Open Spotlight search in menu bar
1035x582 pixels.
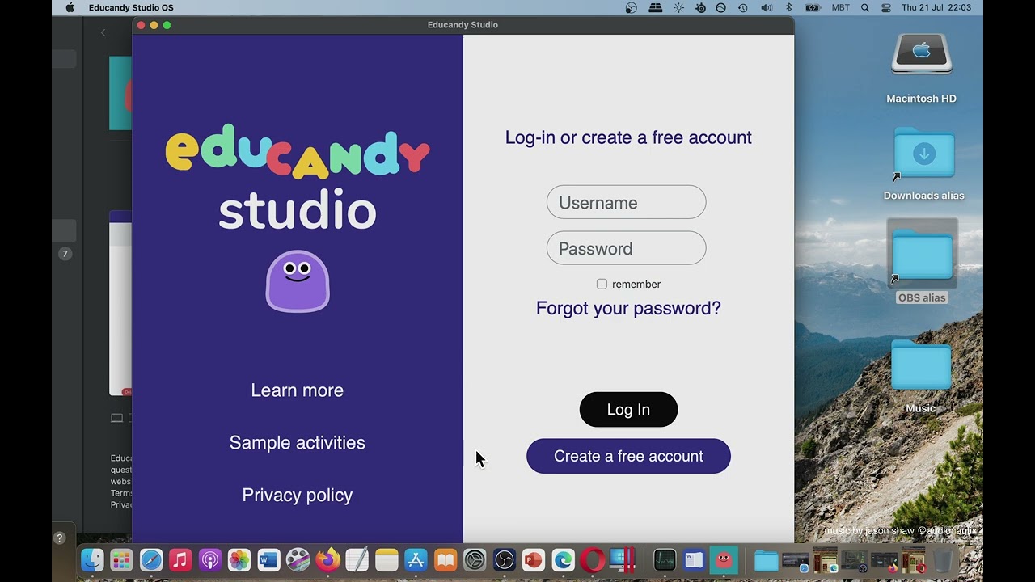[x=865, y=8]
